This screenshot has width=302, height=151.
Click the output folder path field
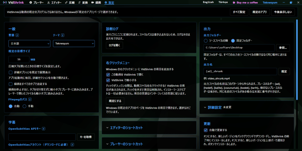[239, 48]
